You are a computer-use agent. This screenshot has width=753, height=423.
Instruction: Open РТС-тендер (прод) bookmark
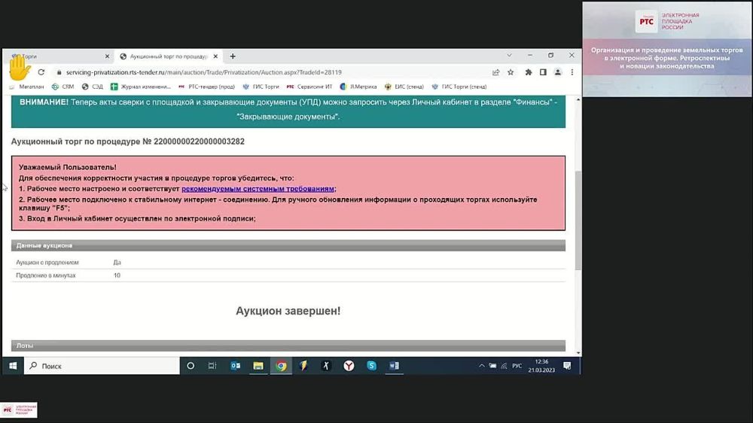206,87
